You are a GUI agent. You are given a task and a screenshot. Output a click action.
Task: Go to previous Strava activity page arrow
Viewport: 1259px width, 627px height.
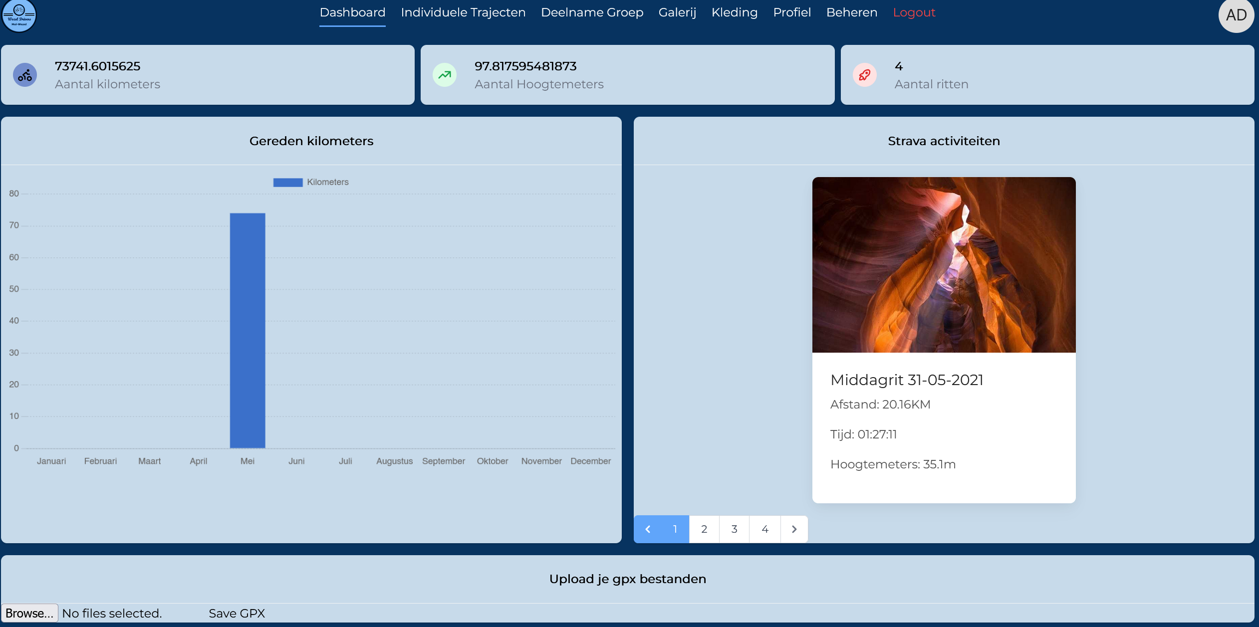(x=648, y=529)
